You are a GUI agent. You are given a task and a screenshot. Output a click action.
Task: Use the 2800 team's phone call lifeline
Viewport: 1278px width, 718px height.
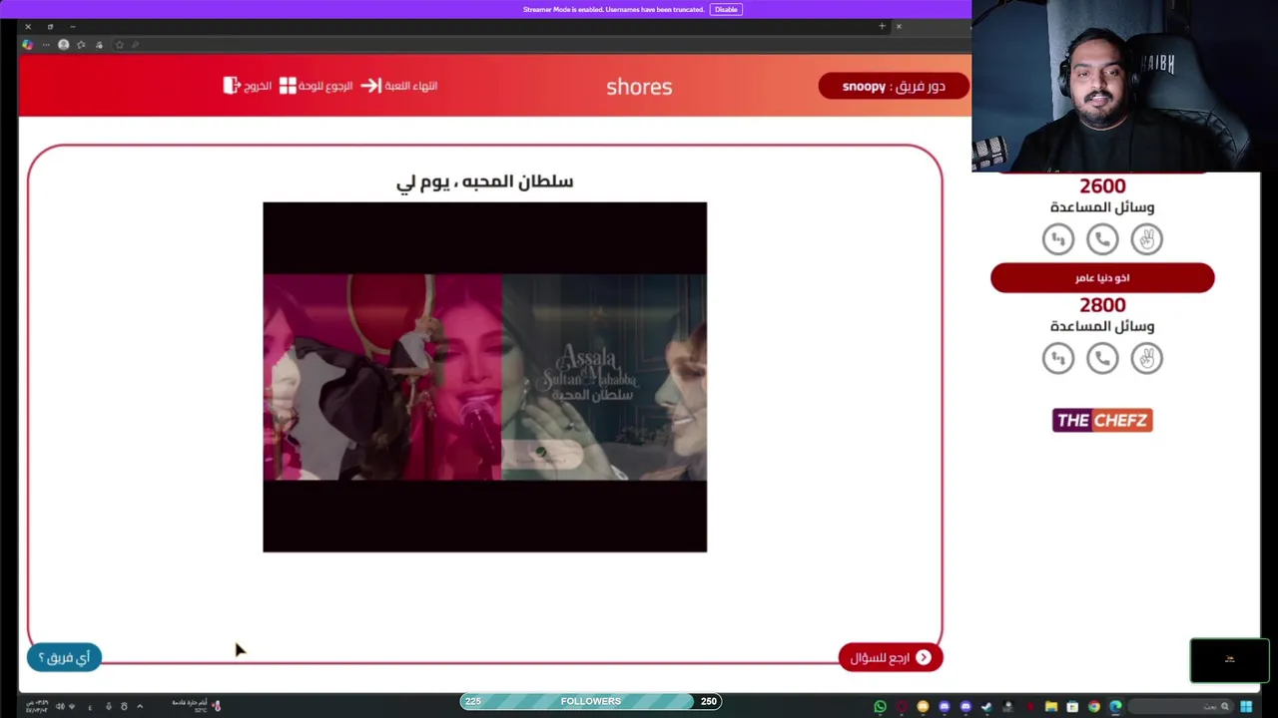click(1102, 358)
